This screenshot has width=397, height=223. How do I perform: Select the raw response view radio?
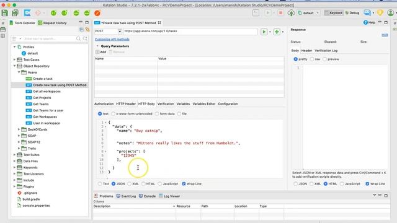[x=312, y=59]
